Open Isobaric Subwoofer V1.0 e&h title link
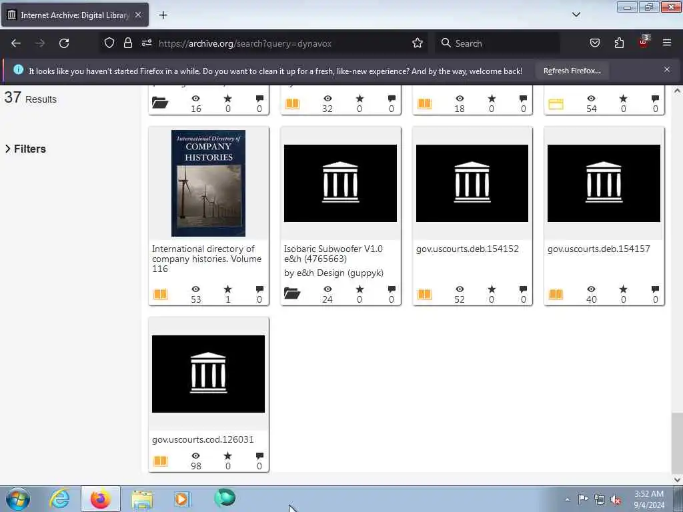This screenshot has height=512, width=683. point(333,254)
